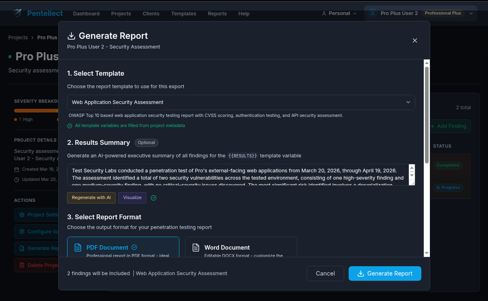Open the report template dropdown
This screenshot has height=301, width=488.
coord(241,102)
